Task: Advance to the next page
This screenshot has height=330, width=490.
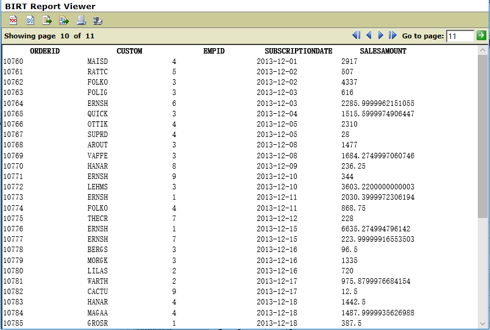Action: pos(381,36)
